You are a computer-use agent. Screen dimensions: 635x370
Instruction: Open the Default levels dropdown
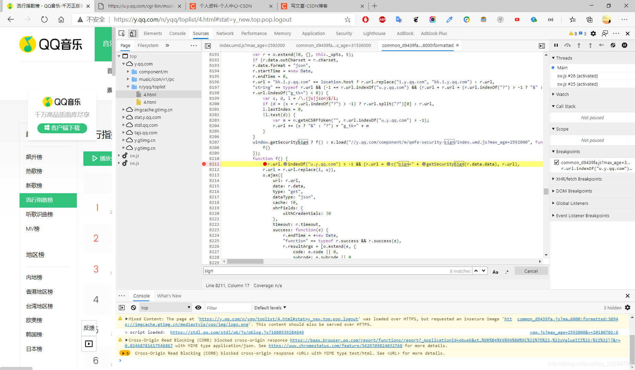coord(270,308)
